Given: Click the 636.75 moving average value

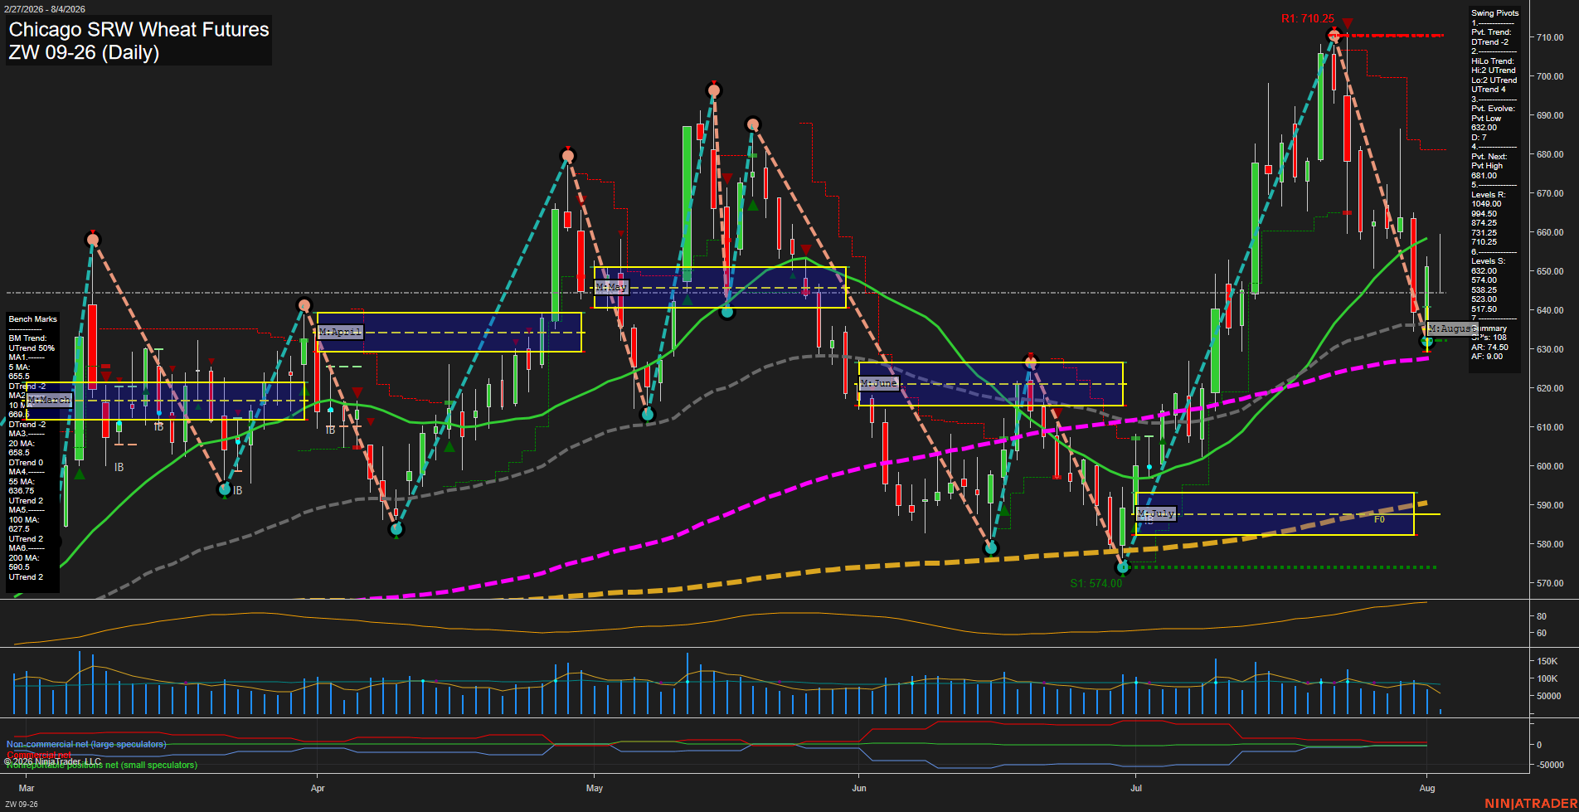Looking at the screenshot, I should (x=22, y=491).
